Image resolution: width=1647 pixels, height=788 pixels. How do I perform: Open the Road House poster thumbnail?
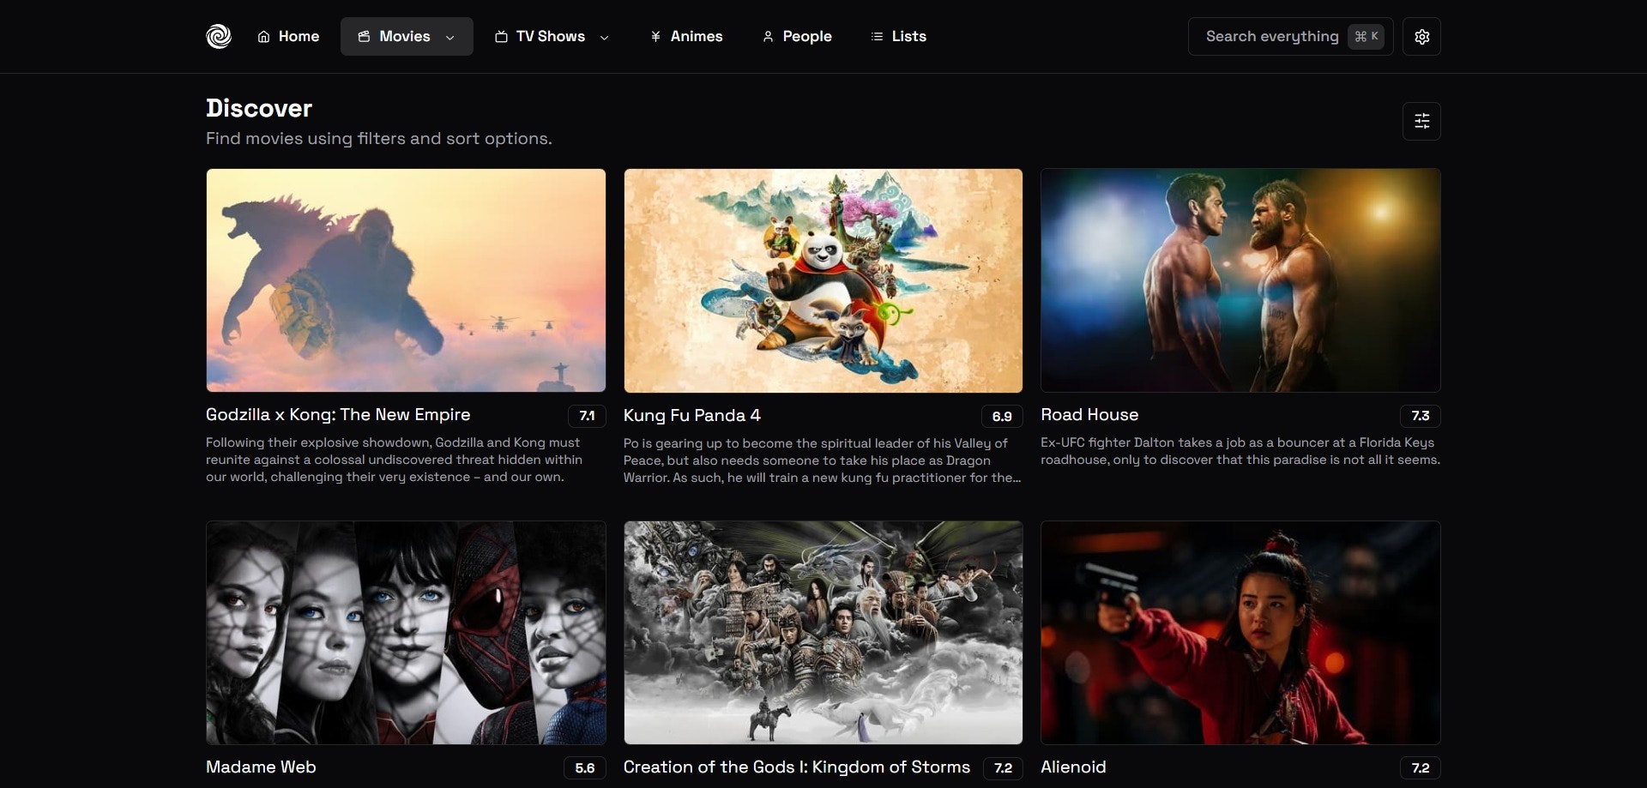1240,280
